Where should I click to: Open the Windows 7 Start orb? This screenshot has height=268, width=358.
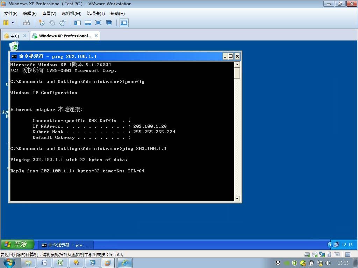pyautogui.click(x=9, y=263)
